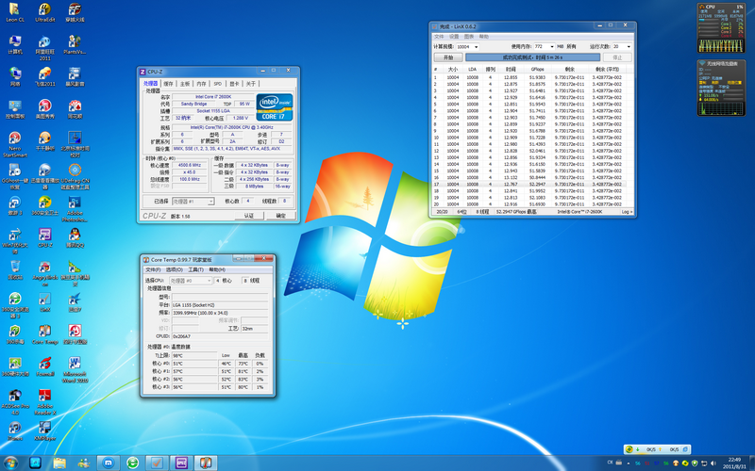
Task: Click the 开始 button in LinX
Action: [448, 57]
